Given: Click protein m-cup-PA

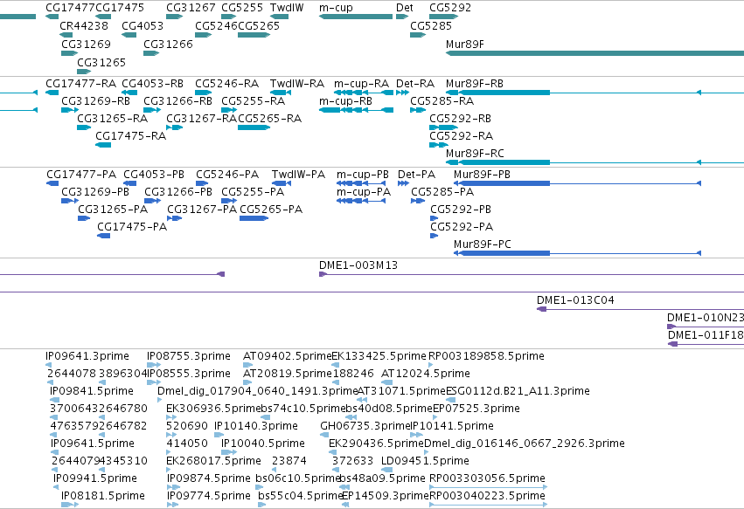Looking at the screenshot, I should (364, 191).
